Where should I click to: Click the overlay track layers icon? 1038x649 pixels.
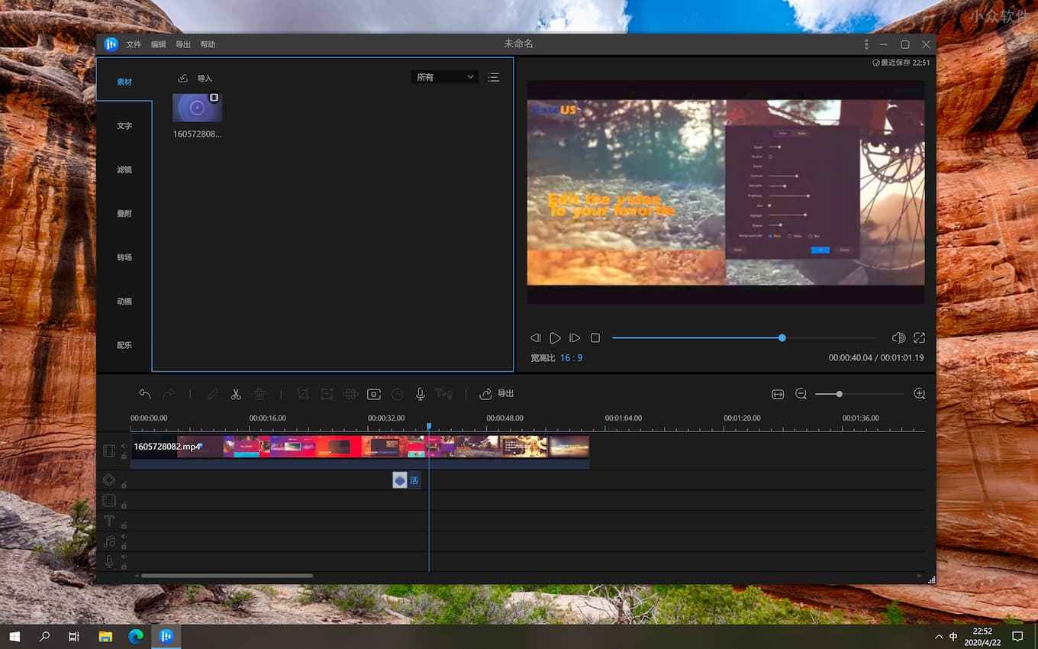tap(109, 479)
